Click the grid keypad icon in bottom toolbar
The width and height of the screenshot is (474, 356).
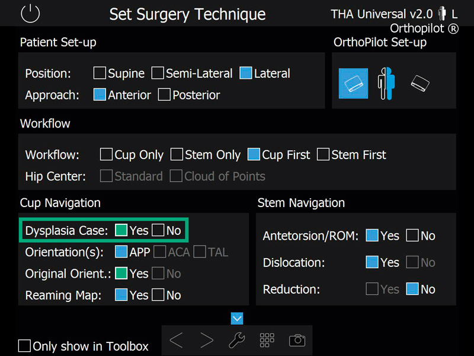267,340
